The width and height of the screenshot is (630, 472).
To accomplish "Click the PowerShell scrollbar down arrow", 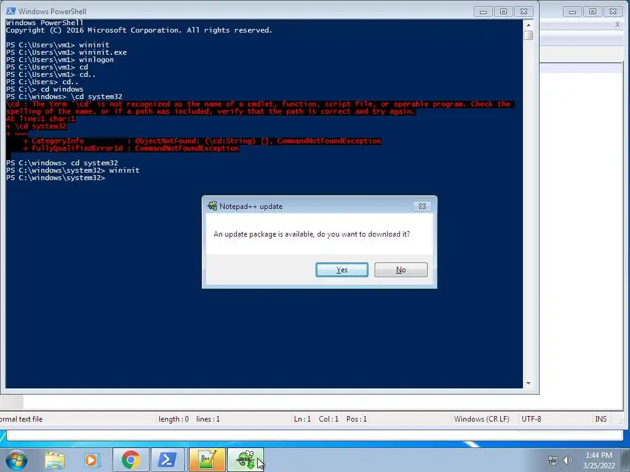I will point(528,383).
